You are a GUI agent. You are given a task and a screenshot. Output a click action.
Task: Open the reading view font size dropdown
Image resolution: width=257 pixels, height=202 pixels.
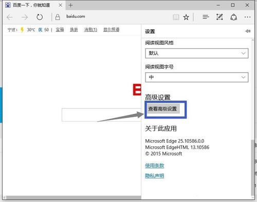click(197, 77)
